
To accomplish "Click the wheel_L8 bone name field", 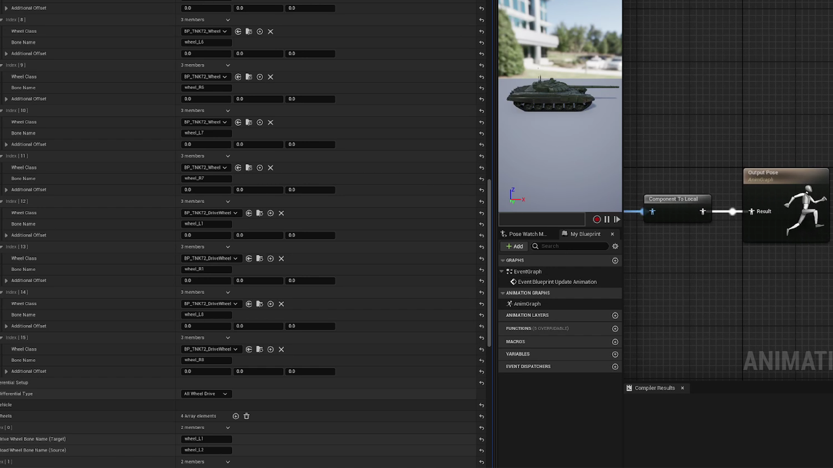I will tap(206, 315).
